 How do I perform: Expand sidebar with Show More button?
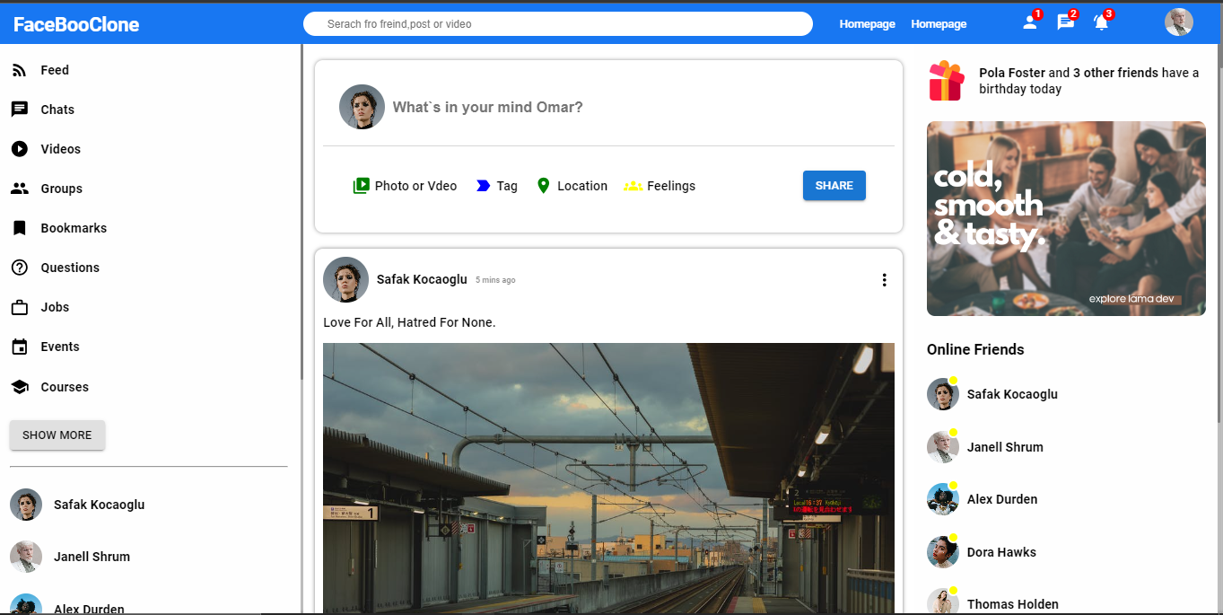[57, 435]
